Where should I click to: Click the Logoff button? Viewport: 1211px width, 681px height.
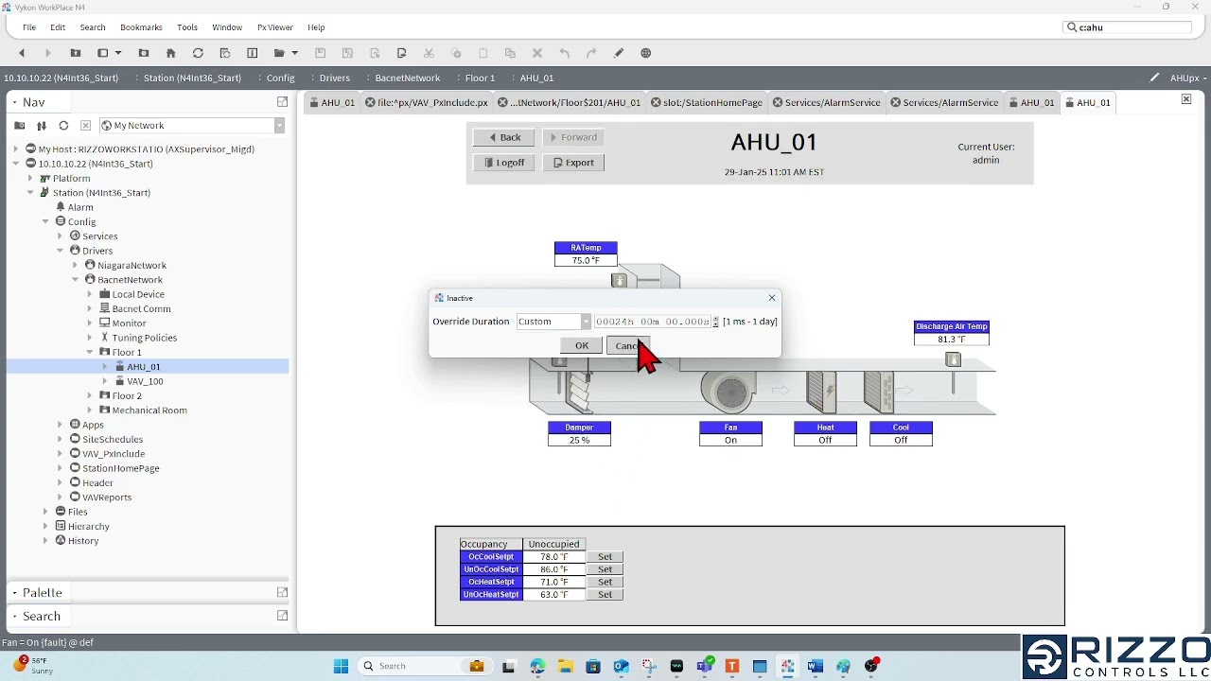(504, 163)
